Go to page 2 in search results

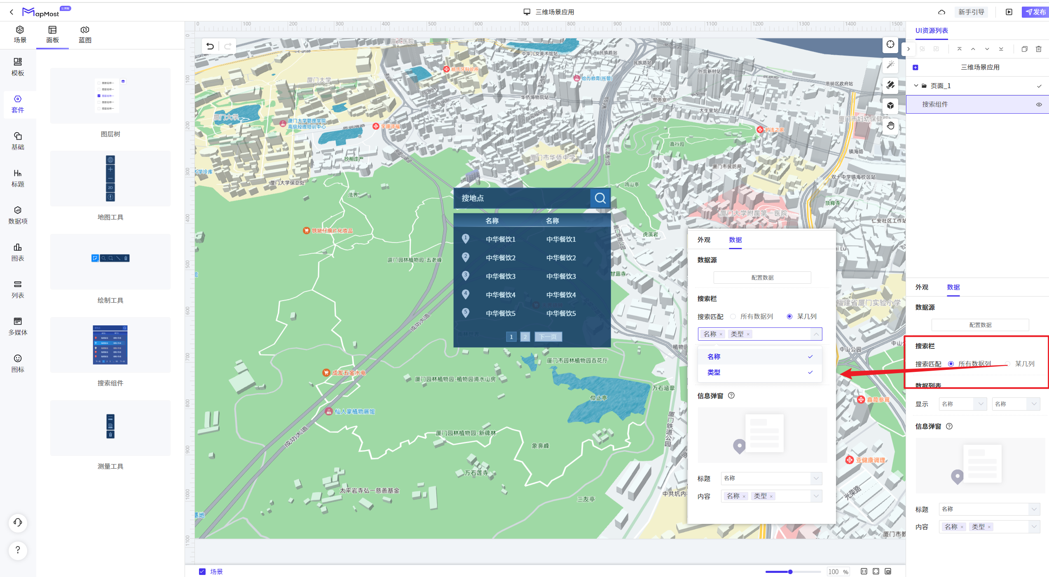[525, 337]
